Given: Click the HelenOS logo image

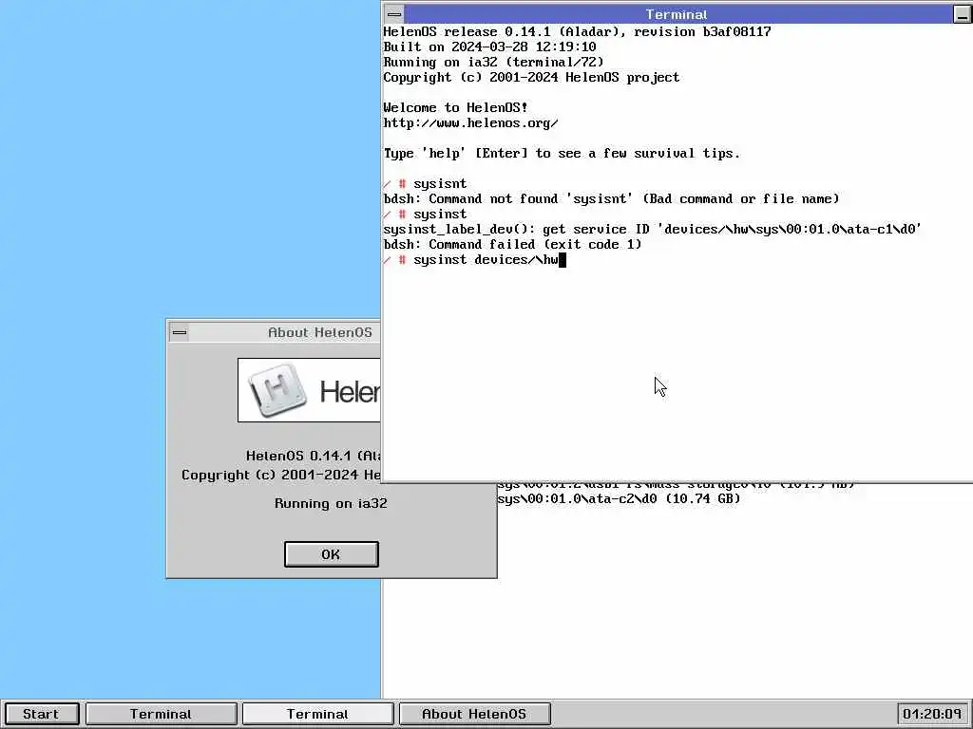Looking at the screenshot, I should 309,390.
